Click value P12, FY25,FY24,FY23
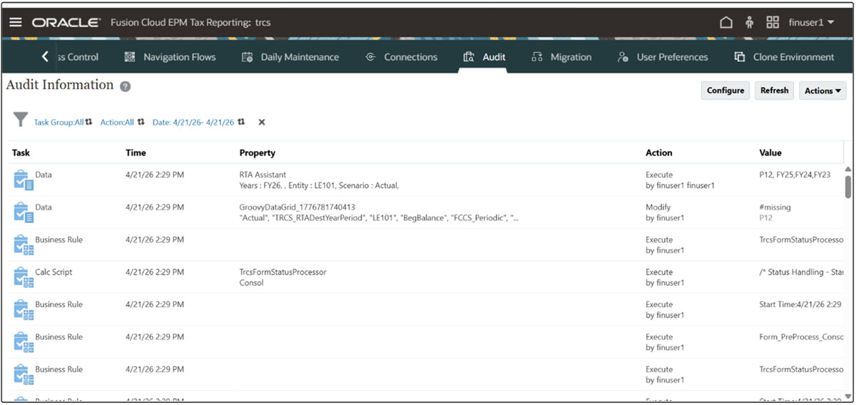The width and height of the screenshot is (856, 405). [x=795, y=175]
